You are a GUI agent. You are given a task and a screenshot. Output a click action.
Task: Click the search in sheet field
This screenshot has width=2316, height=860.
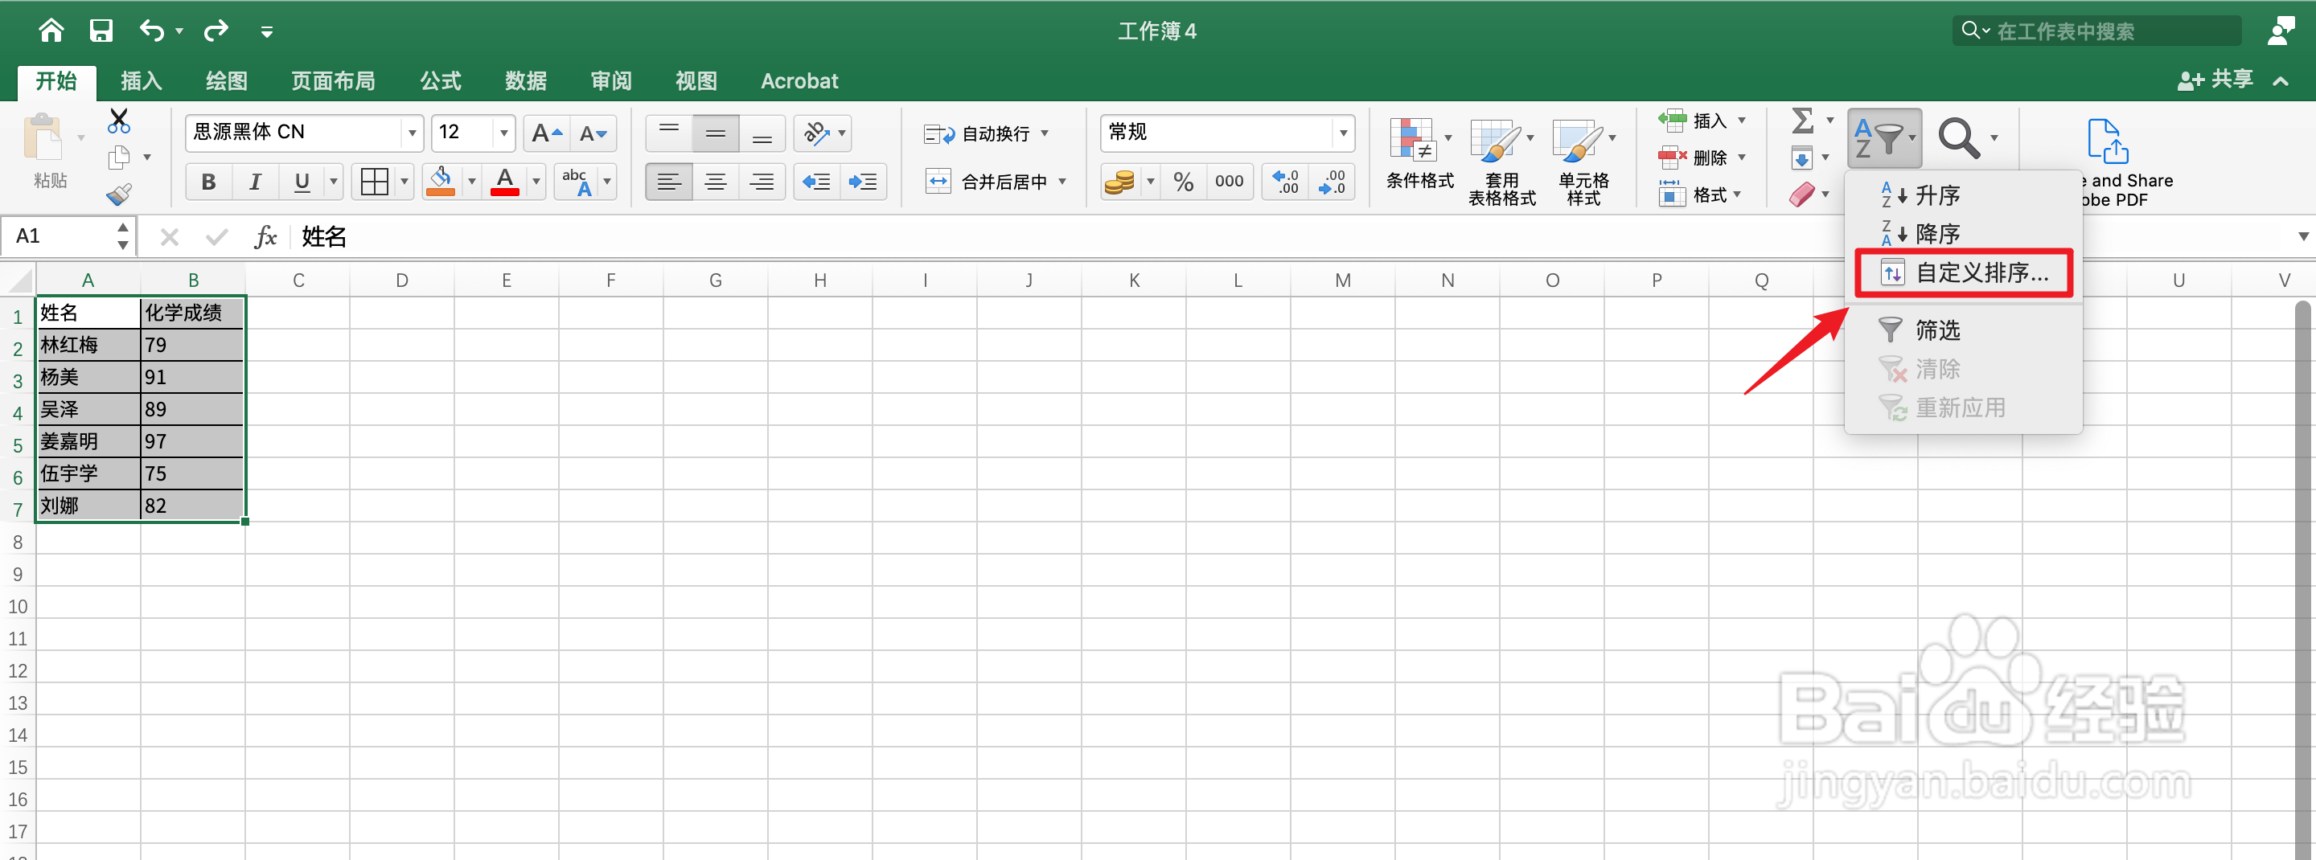2096,31
